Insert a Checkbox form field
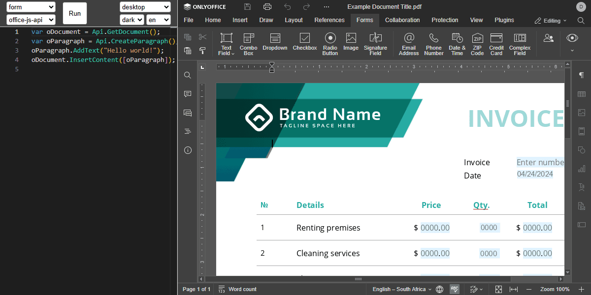591x295 pixels. [x=305, y=42]
